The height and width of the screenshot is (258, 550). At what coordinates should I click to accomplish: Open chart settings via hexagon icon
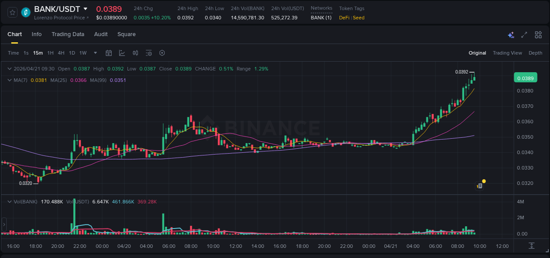click(162, 53)
